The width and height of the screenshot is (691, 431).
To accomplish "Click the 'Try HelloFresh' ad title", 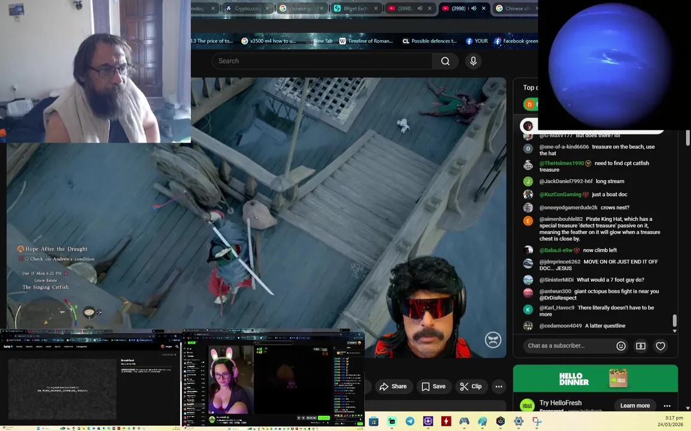I will (x=560, y=403).
